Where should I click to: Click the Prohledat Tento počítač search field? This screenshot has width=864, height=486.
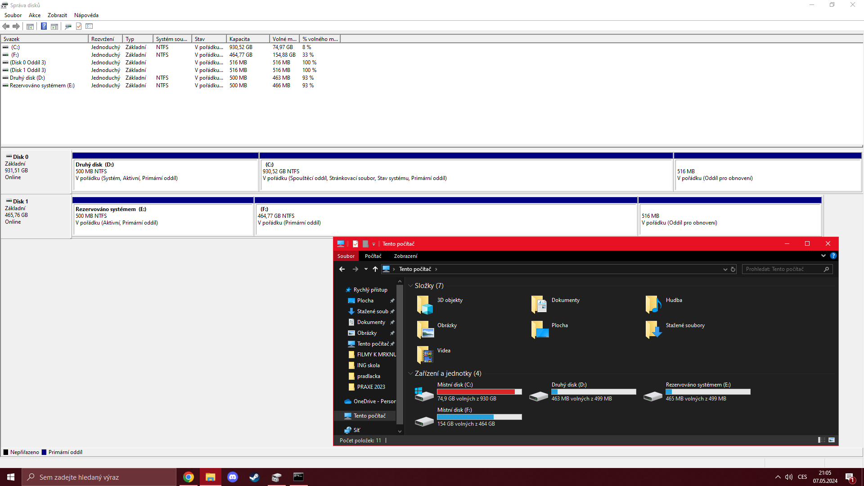783,269
